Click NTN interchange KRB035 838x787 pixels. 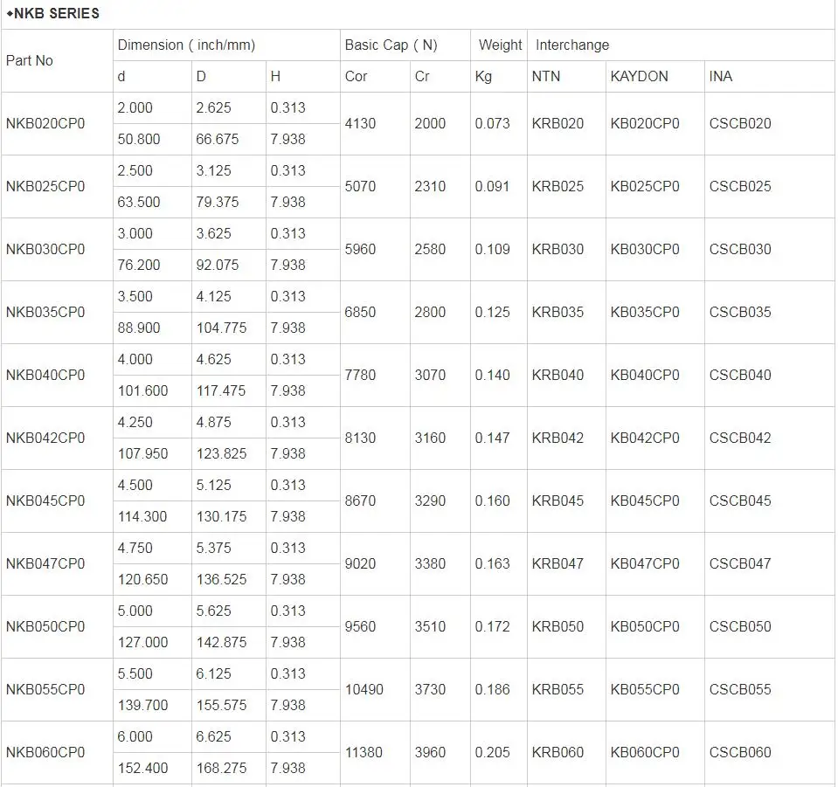coord(558,312)
